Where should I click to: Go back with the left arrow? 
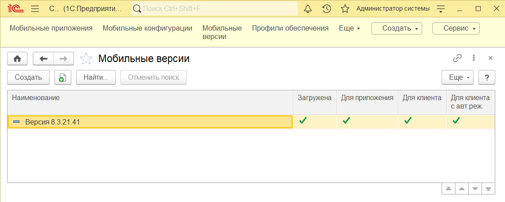point(43,58)
